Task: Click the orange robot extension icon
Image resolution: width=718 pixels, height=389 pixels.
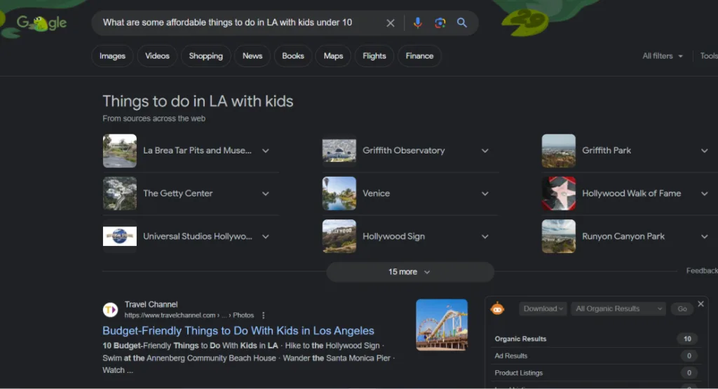Action: pos(497,308)
